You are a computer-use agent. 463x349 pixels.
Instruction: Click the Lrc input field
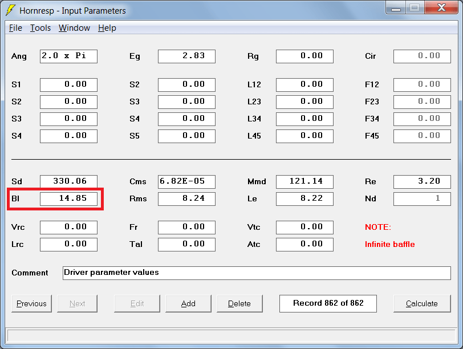click(69, 245)
